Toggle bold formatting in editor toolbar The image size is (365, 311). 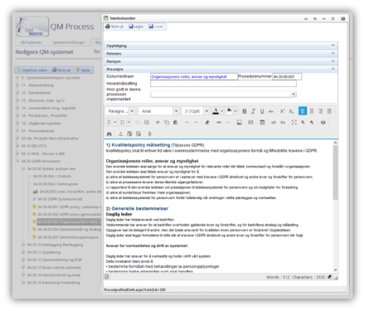pyautogui.click(x=244, y=111)
